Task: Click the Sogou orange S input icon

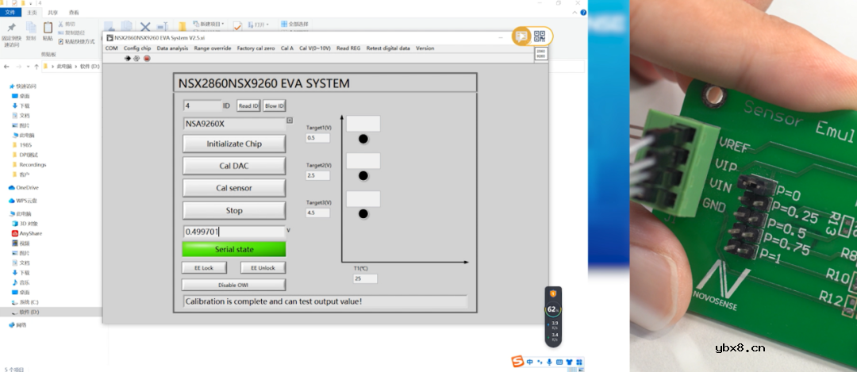Action: [517, 362]
